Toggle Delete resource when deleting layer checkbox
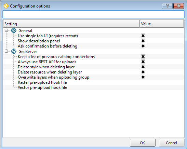The height and width of the screenshot is (149, 187). coord(143,72)
